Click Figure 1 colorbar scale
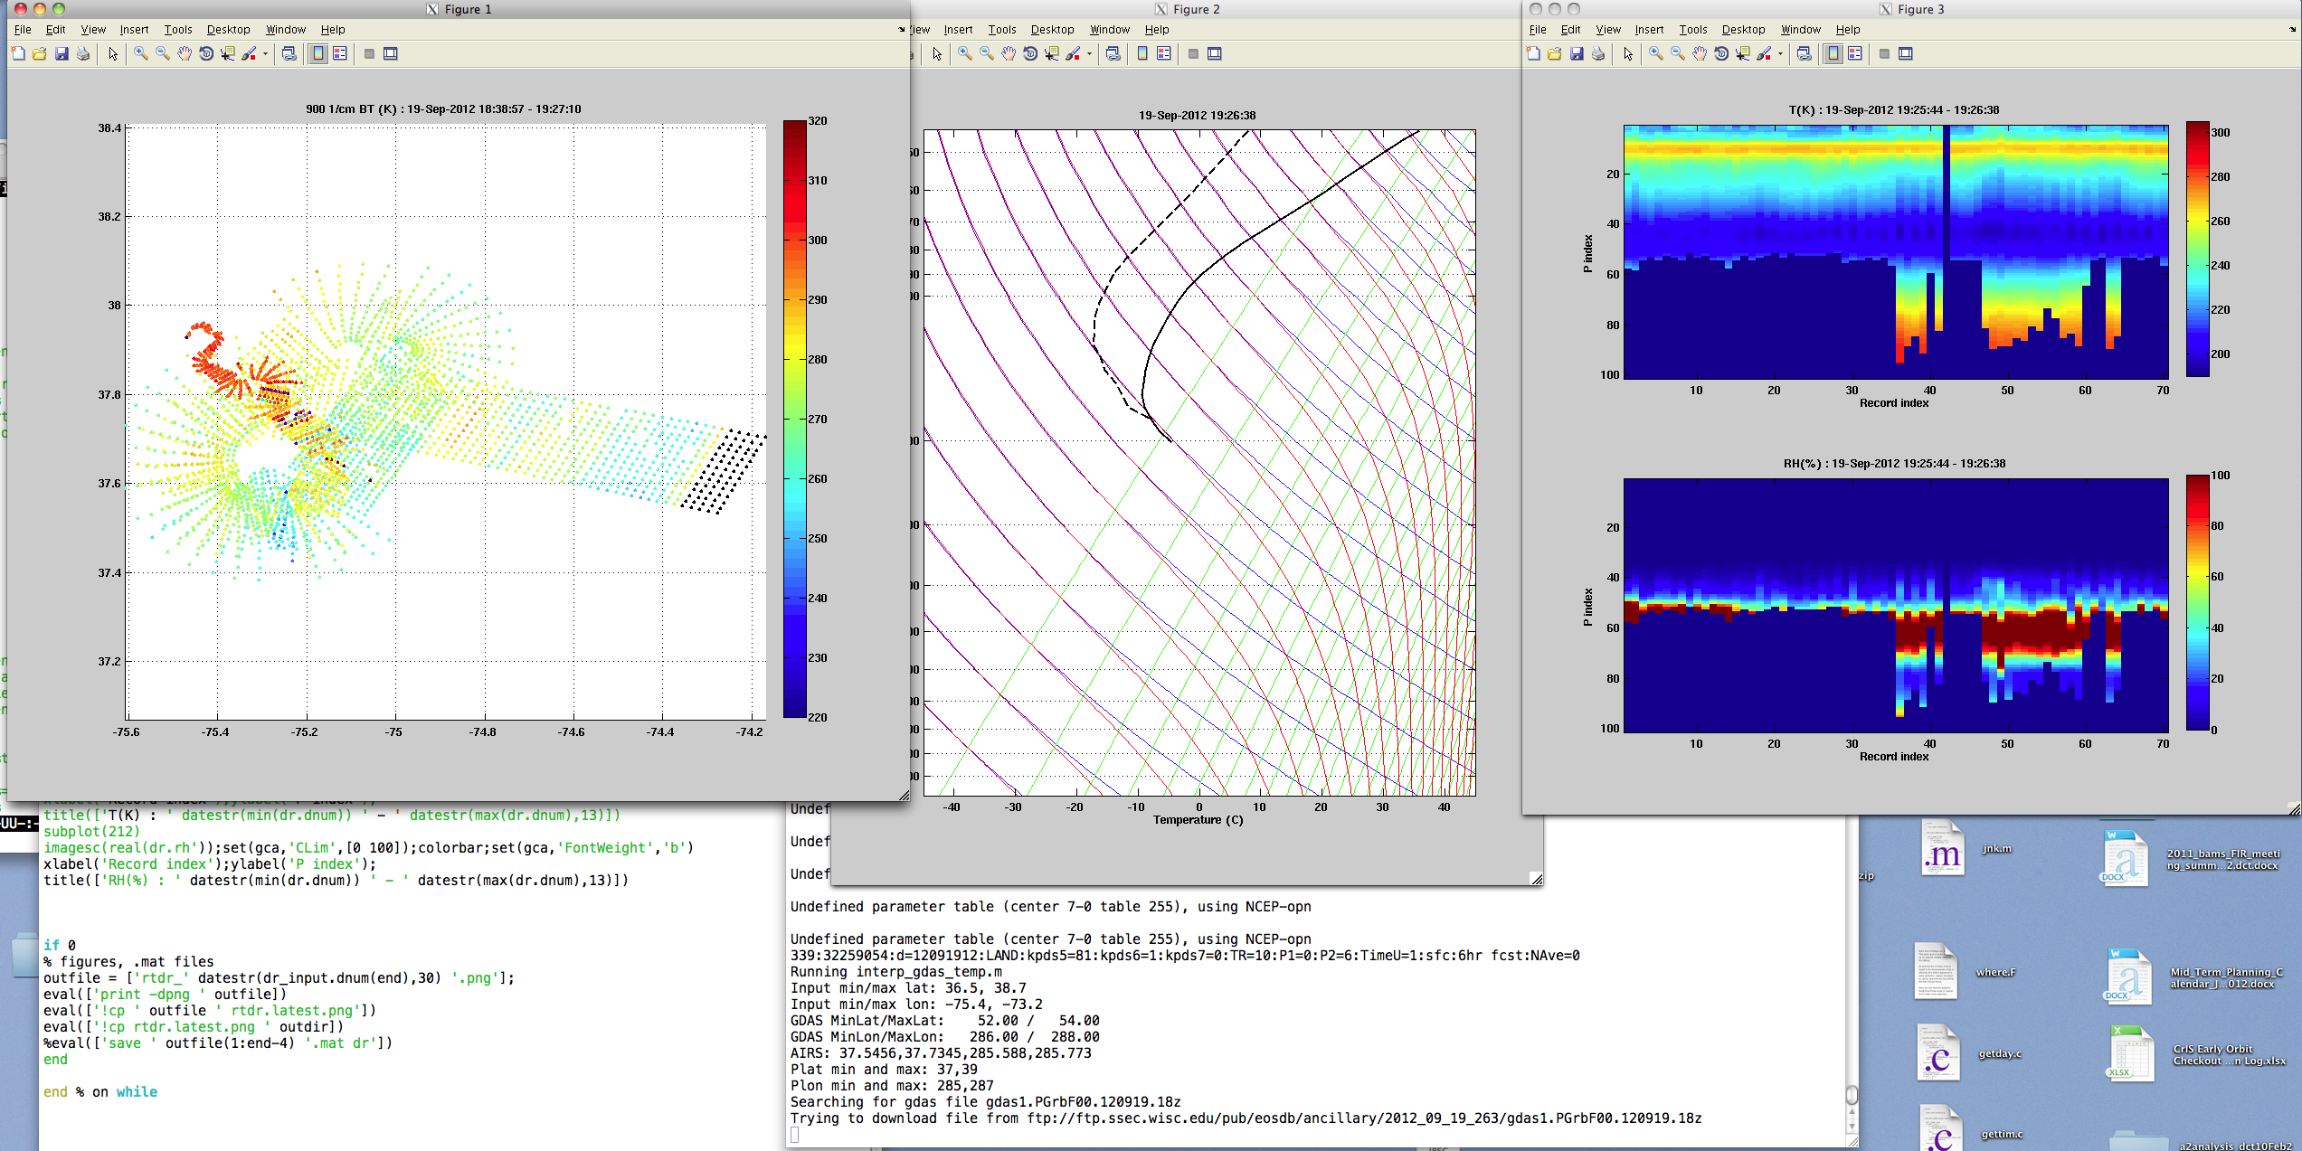2302x1151 pixels. [794, 419]
